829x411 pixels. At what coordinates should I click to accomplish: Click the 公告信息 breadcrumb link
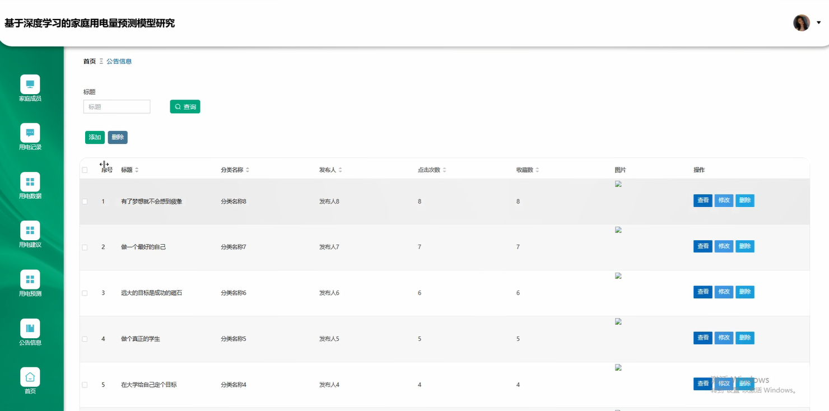point(119,61)
